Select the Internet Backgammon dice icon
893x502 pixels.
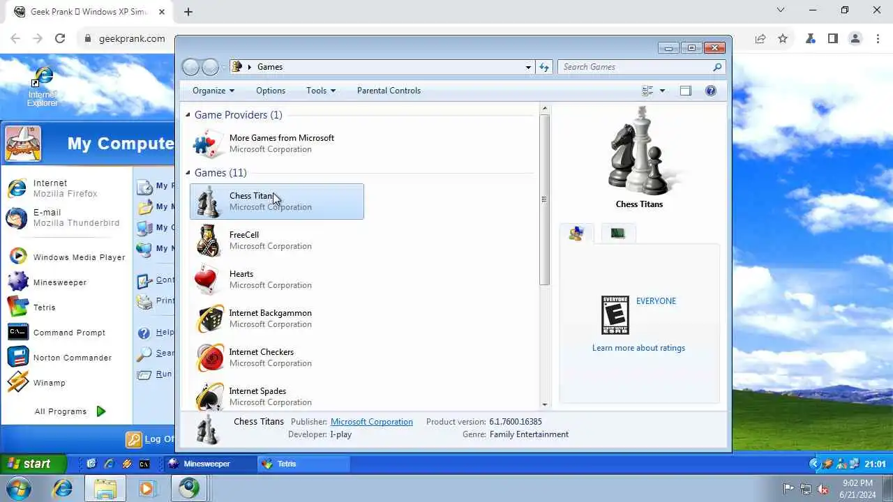[209, 319]
